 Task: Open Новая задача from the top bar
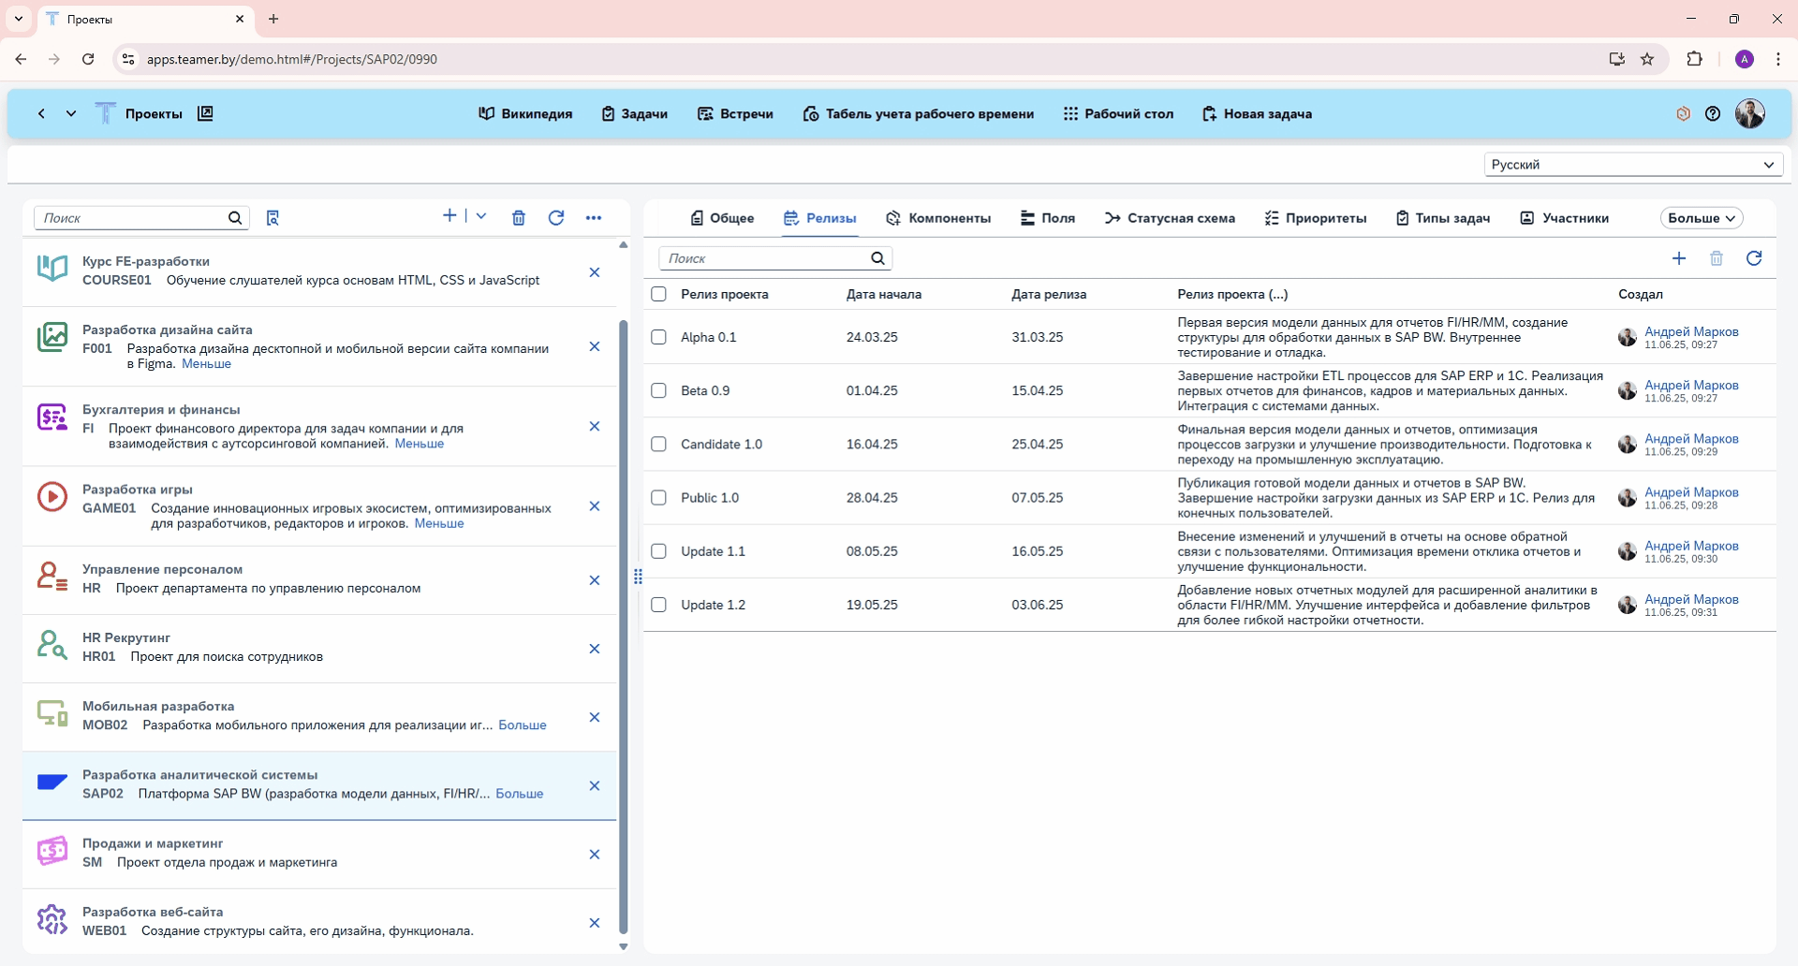1257,114
